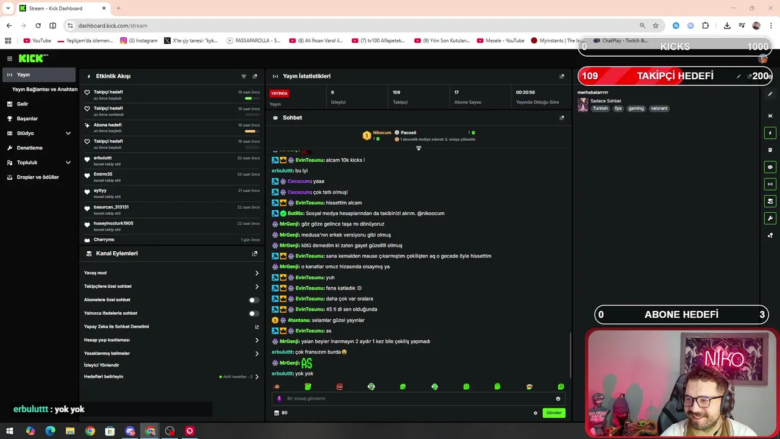Screen dimensions: 780x439
Task: Pop out the Kanal Eylemleri panel
Action: point(255,254)
